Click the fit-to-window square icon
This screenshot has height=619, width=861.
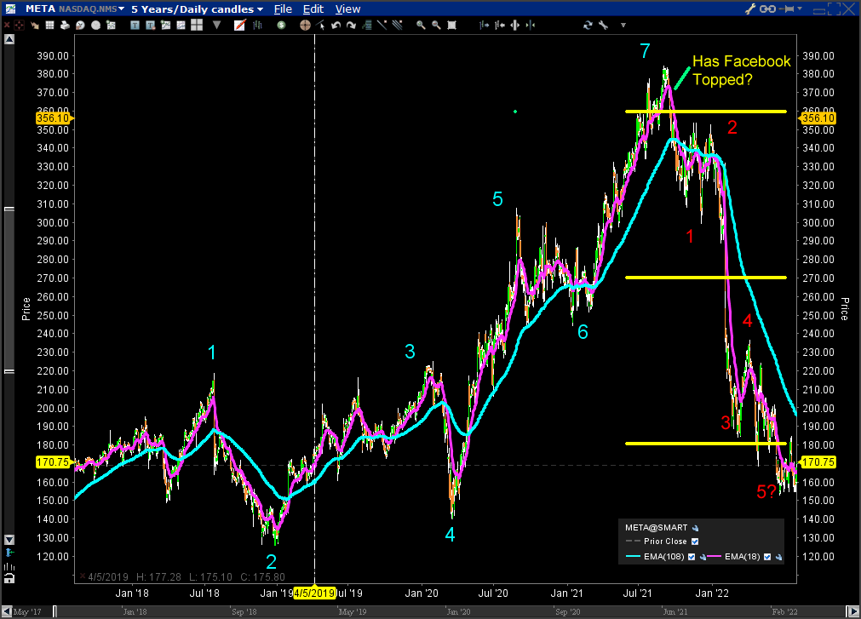(x=451, y=26)
